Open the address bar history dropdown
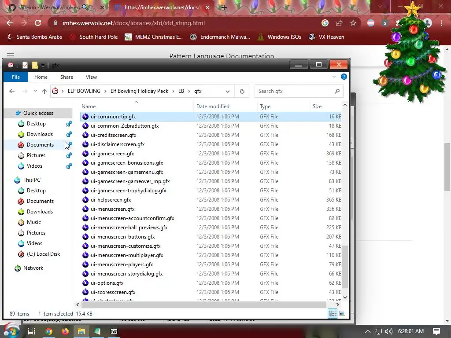Viewport: 451px width, 338px height. click(228, 92)
